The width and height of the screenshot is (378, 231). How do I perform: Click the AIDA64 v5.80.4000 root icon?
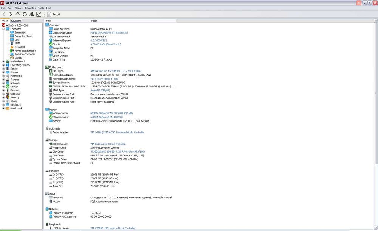pyautogui.click(x=3, y=25)
